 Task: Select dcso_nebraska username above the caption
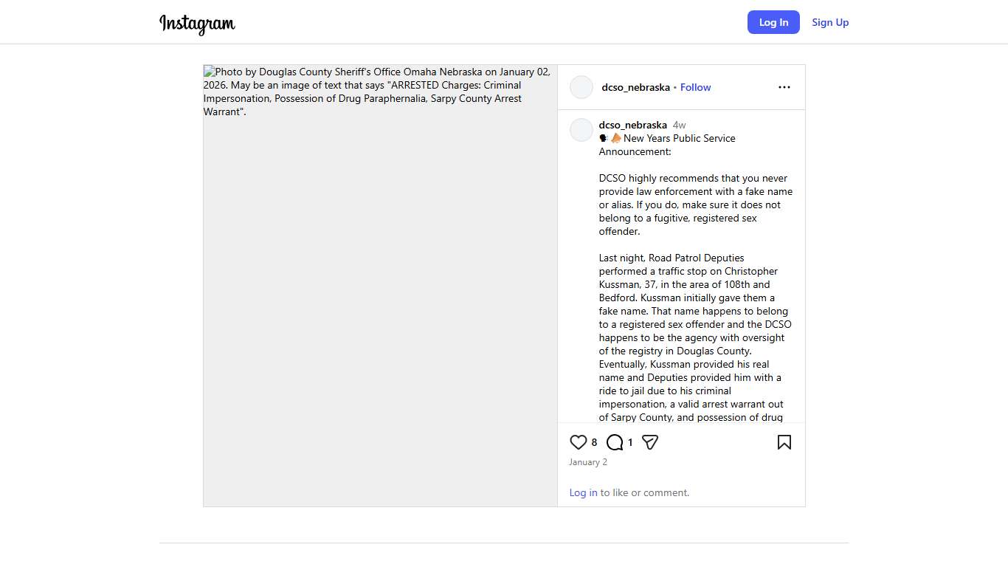pyautogui.click(x=632, y=125)
